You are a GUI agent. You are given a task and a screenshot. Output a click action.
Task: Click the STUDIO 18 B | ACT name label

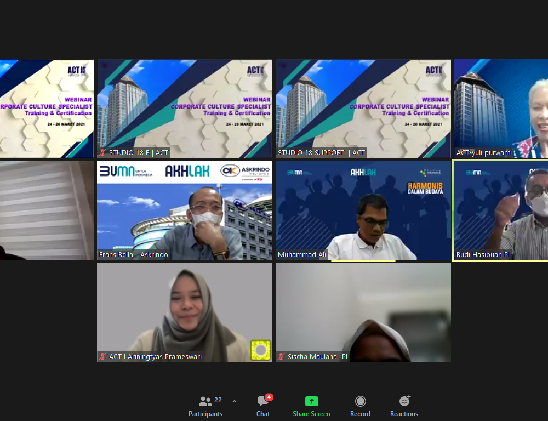click(x=138, y=153)
